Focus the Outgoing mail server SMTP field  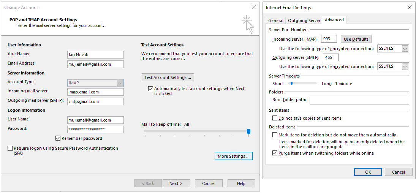click(x=95, y=101)
